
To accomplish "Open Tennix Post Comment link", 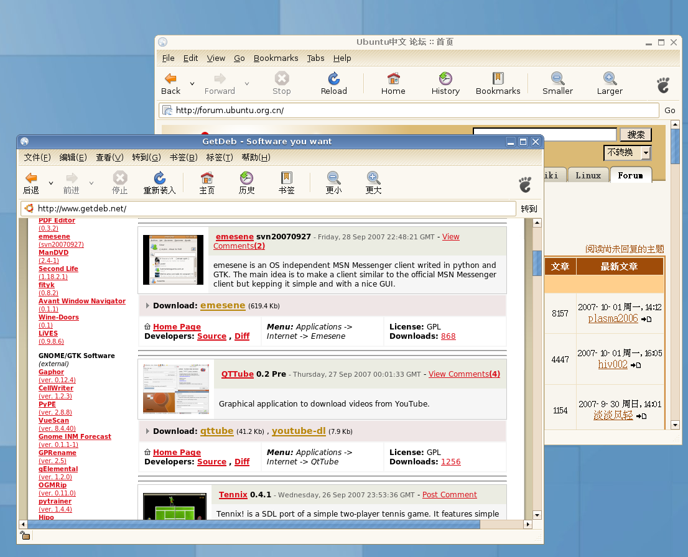I will pos(449,495).
